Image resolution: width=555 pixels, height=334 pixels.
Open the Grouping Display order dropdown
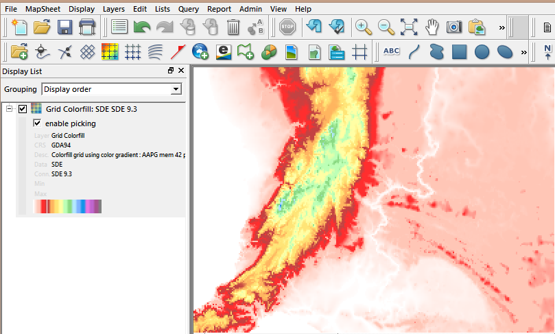tap(176, 89)
